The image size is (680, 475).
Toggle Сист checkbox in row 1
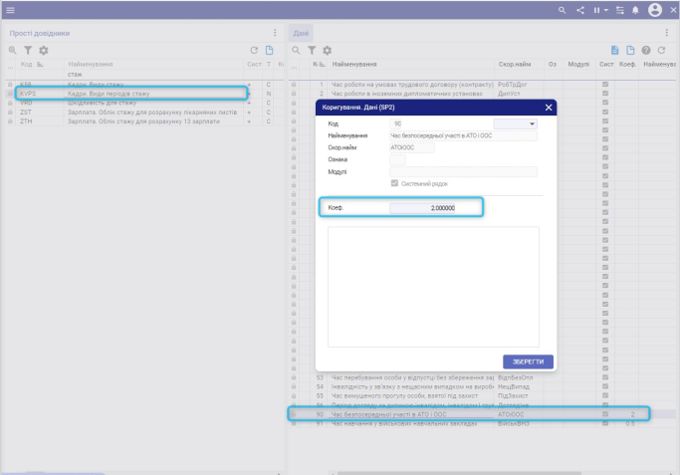click(605, 85)
